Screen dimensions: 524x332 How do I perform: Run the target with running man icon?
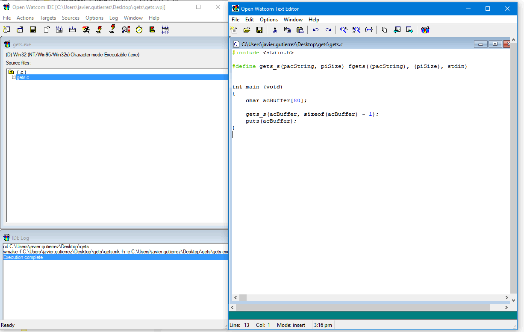pos(86,29)
